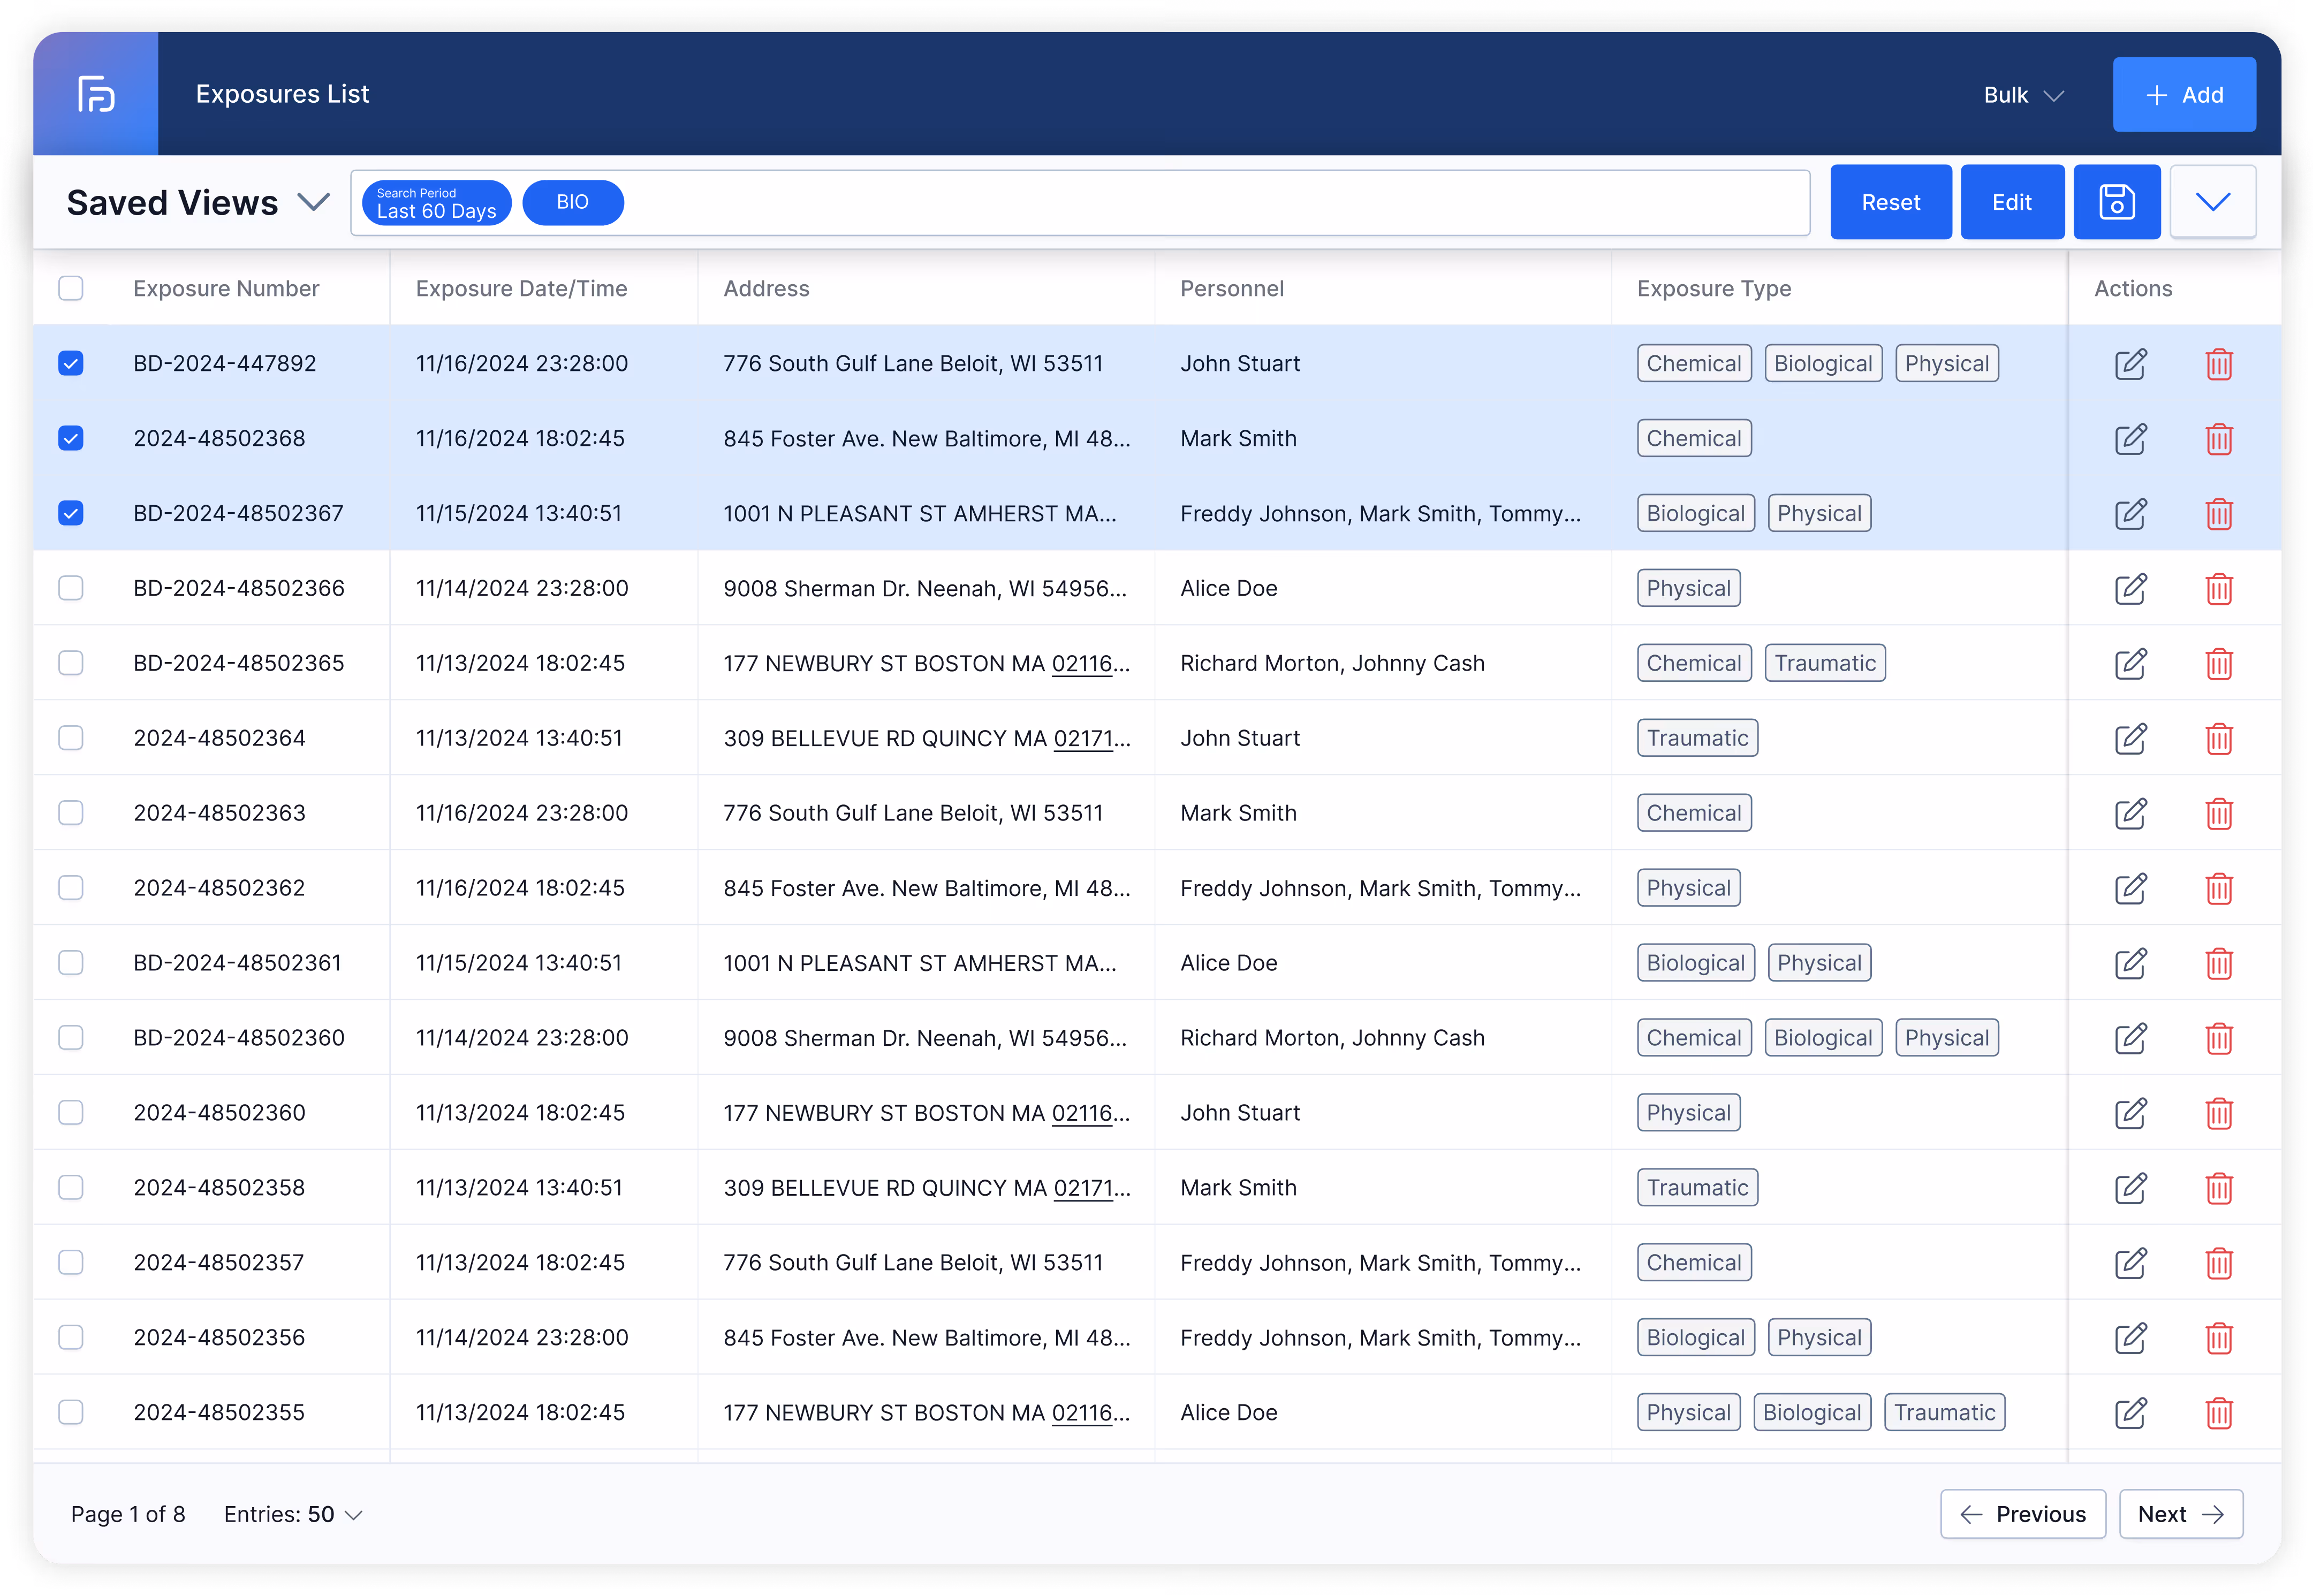This screenshot has width=2313, height=1596.
Task: Edit exposure BD-2024-447892 with pencil icon
Action: [x=2130, y=364]
